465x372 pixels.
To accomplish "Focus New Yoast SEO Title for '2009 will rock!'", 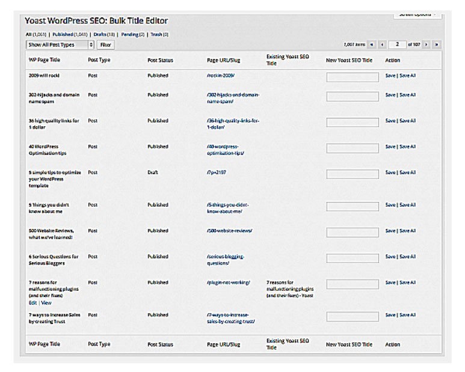I will [x=353, y=77].
